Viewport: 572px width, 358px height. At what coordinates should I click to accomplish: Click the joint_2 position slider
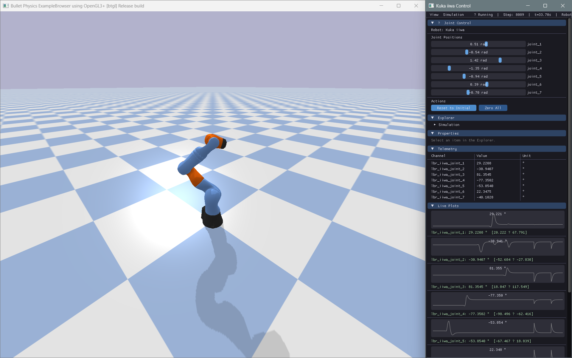478,52
